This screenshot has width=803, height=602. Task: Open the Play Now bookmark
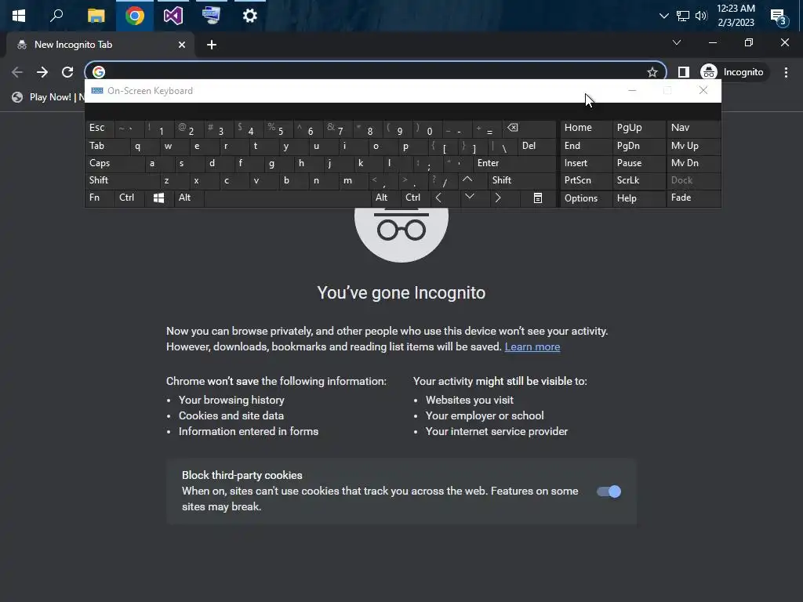(x=48, y=96)
